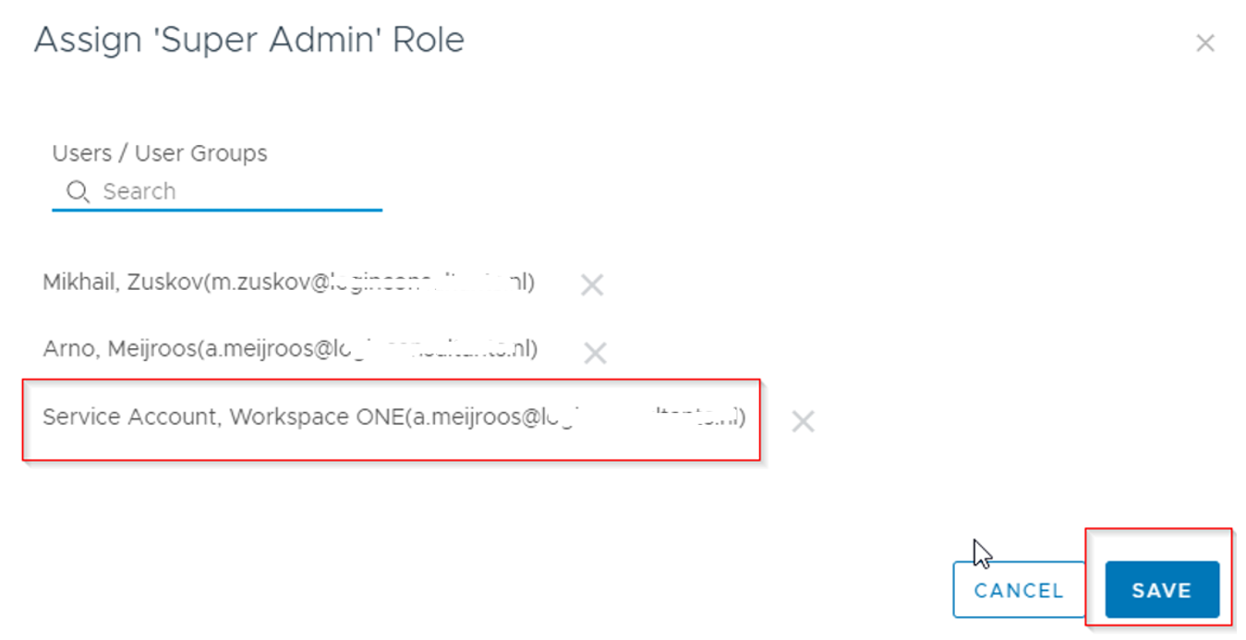Select the Arno Meijroos user entry
Image resolution: width=1246 pixels, height=640 pixels.
click(x=286, y=349)
